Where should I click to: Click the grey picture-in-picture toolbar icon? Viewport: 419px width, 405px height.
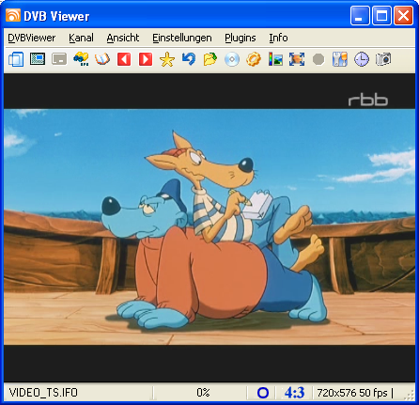coord(59,59)
